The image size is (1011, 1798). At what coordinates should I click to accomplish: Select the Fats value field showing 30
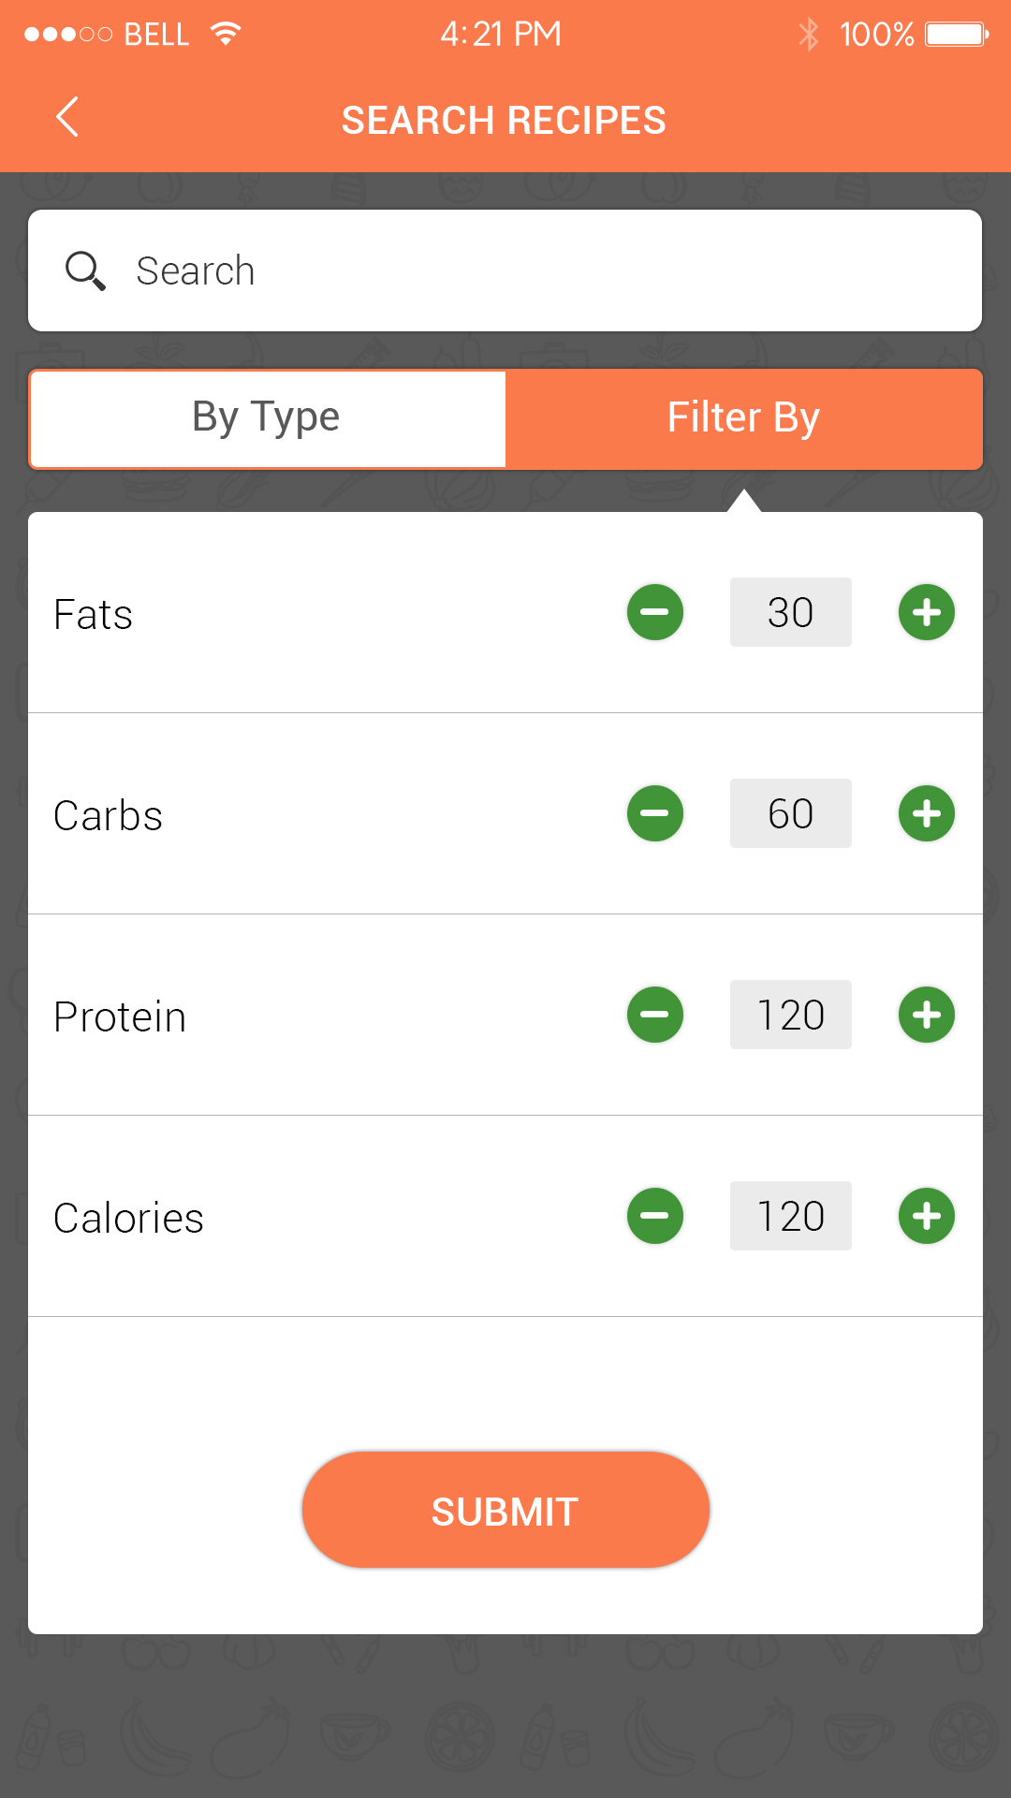click(x=791, y=612)
